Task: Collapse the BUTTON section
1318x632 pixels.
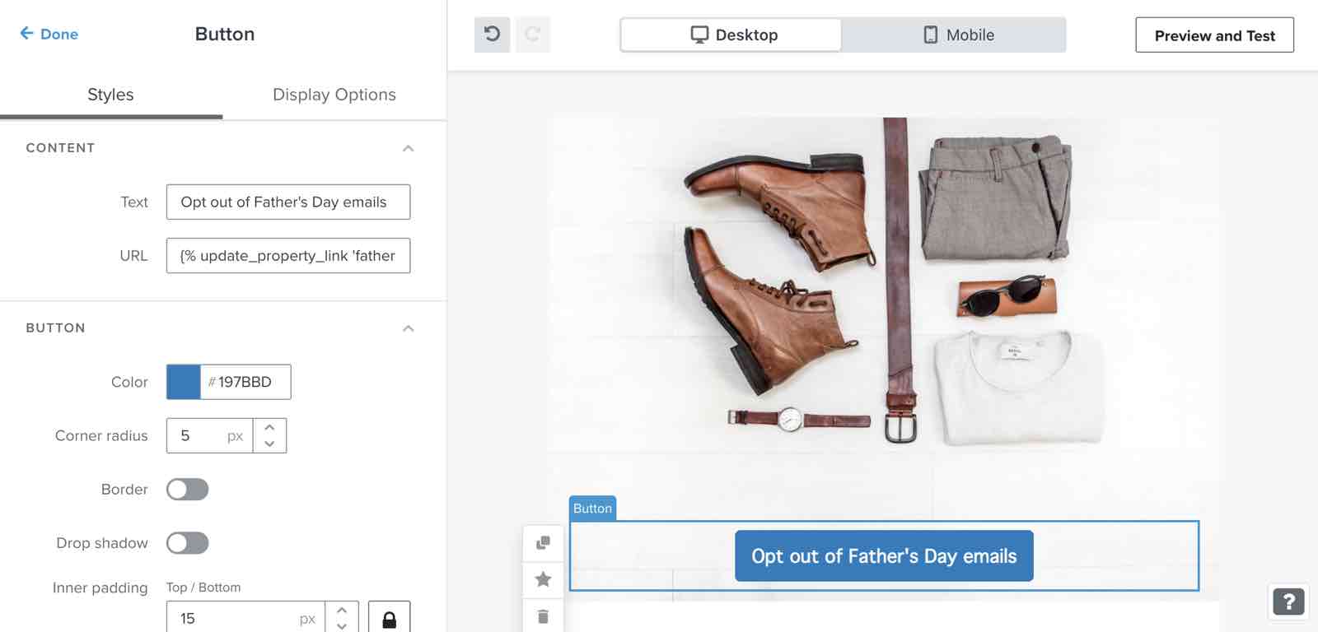Action: pyautogui.click(x=406, y=328)
